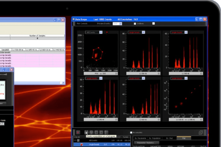Toggle the checkbox right of Gridlines

click(x=153, y=24)
